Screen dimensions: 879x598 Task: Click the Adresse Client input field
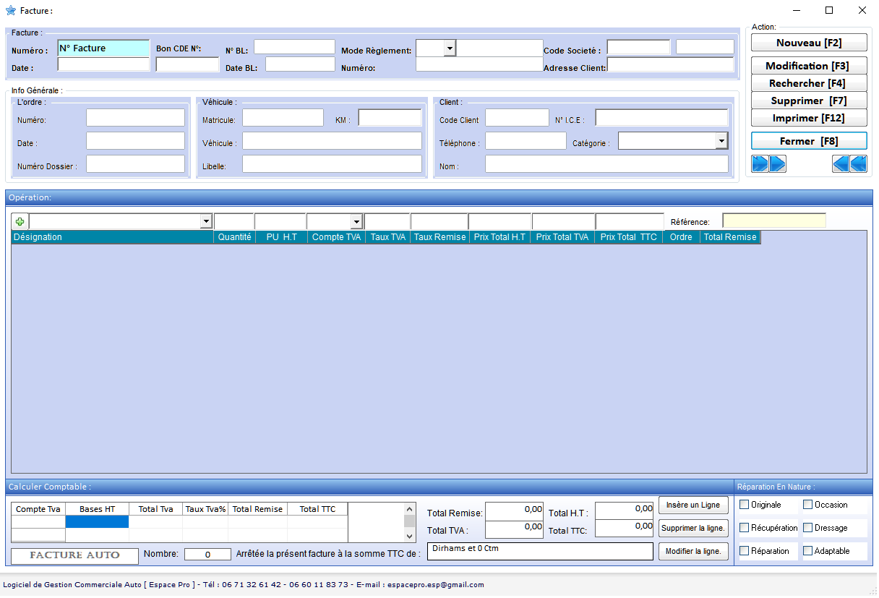(670, 65)
